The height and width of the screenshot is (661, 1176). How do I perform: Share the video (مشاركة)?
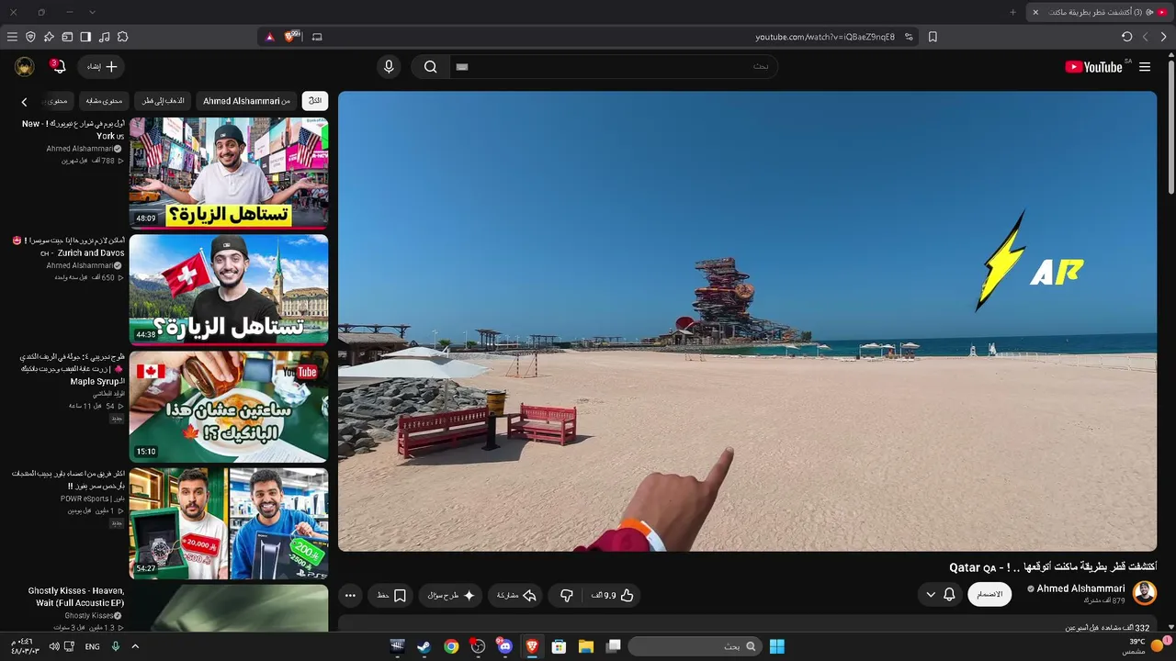pos(515,596)
